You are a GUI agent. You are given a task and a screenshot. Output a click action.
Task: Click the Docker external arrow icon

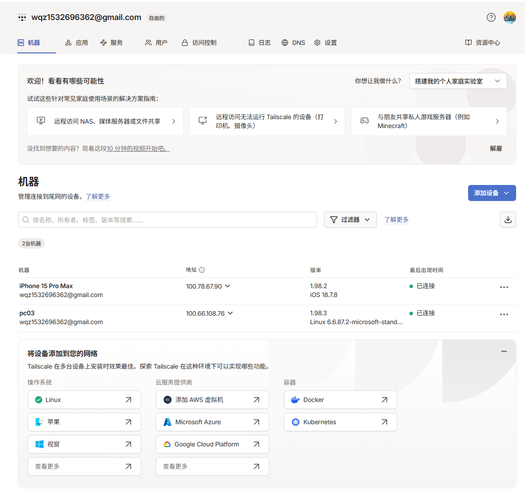(385, 400)
